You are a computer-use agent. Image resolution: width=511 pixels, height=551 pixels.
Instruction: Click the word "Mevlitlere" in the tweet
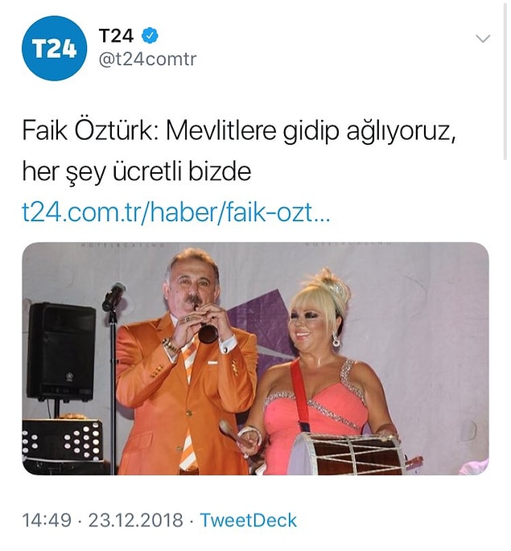[221, 131]
